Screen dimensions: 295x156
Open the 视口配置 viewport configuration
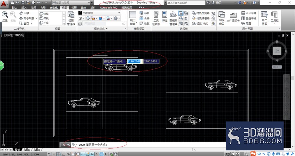133,18
